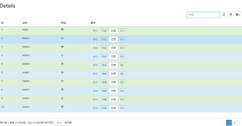Image resolution: width=242 pixels, height=126 pixels.
Task: Click the toggle card view icon
Action: coord(231,15)
